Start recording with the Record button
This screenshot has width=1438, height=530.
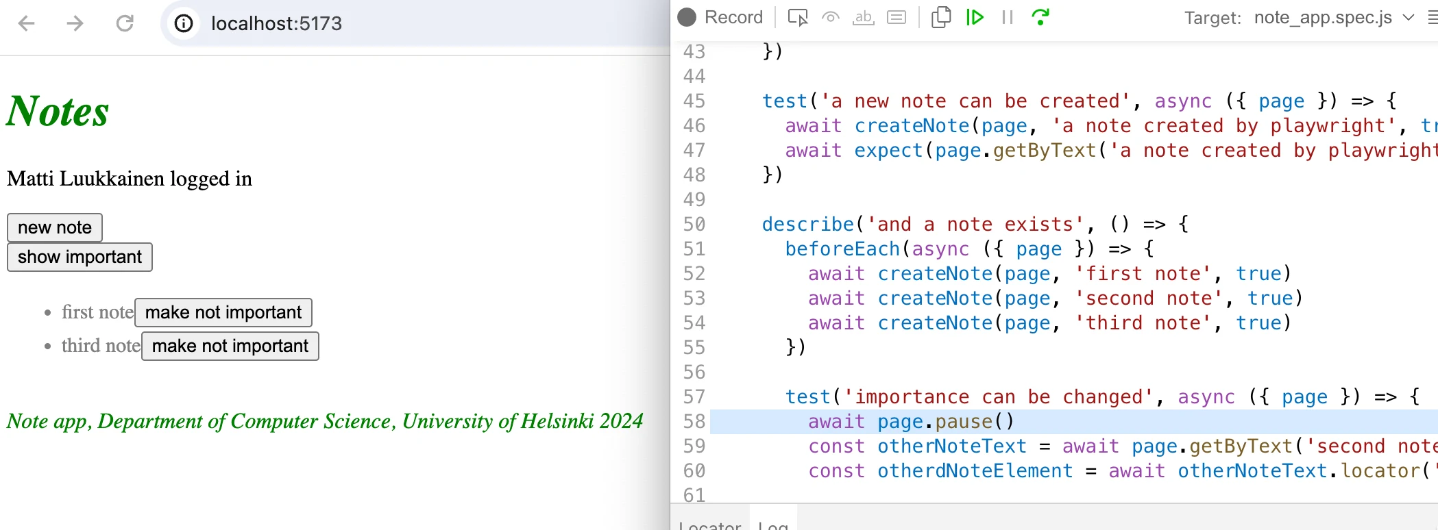point(720,17)
